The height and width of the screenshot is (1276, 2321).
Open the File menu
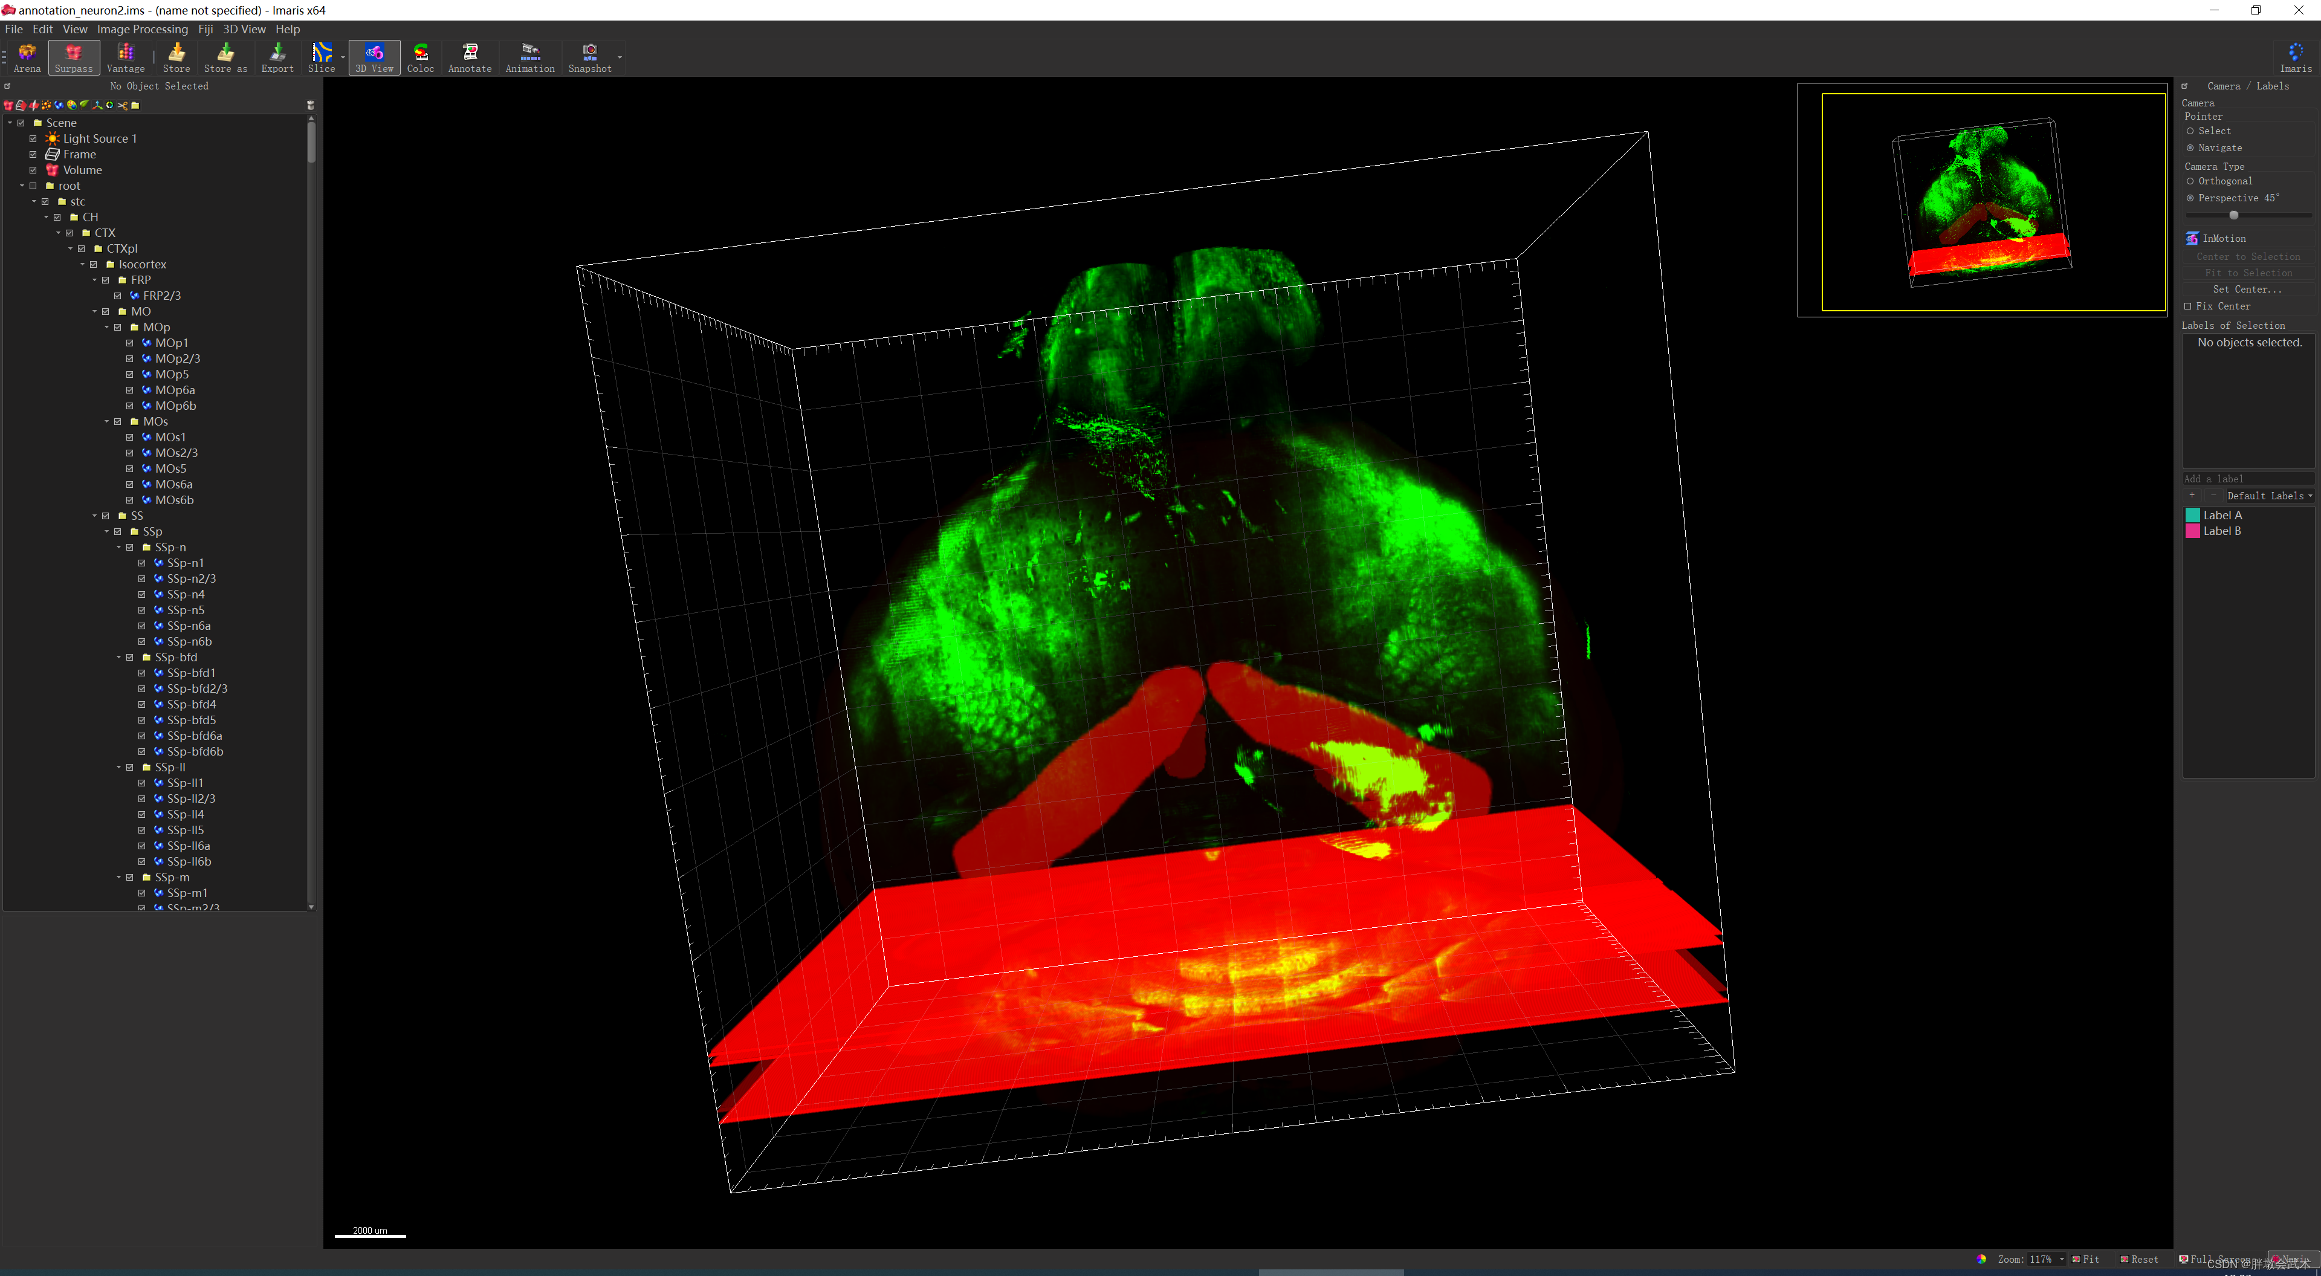click(x=13, y=29)
